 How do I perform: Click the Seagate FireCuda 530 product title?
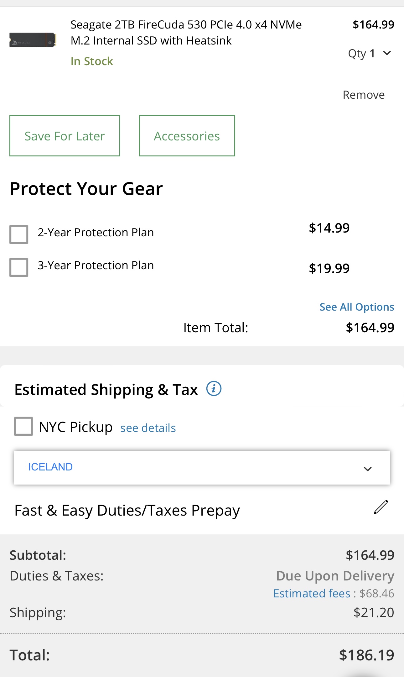[186, 33]
